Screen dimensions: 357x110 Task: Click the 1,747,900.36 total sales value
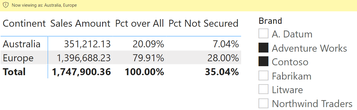(x=81, y=72)
